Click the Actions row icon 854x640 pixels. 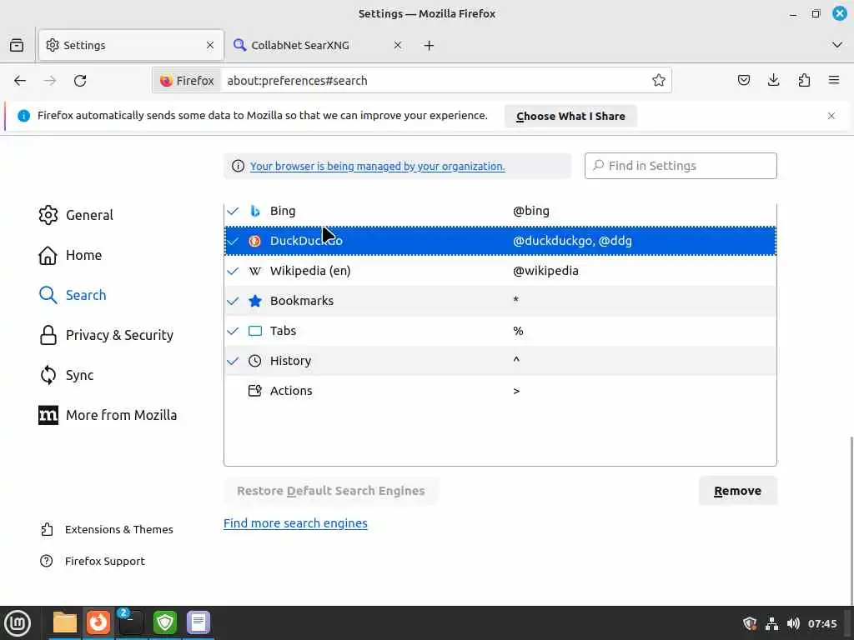(255, 391)
